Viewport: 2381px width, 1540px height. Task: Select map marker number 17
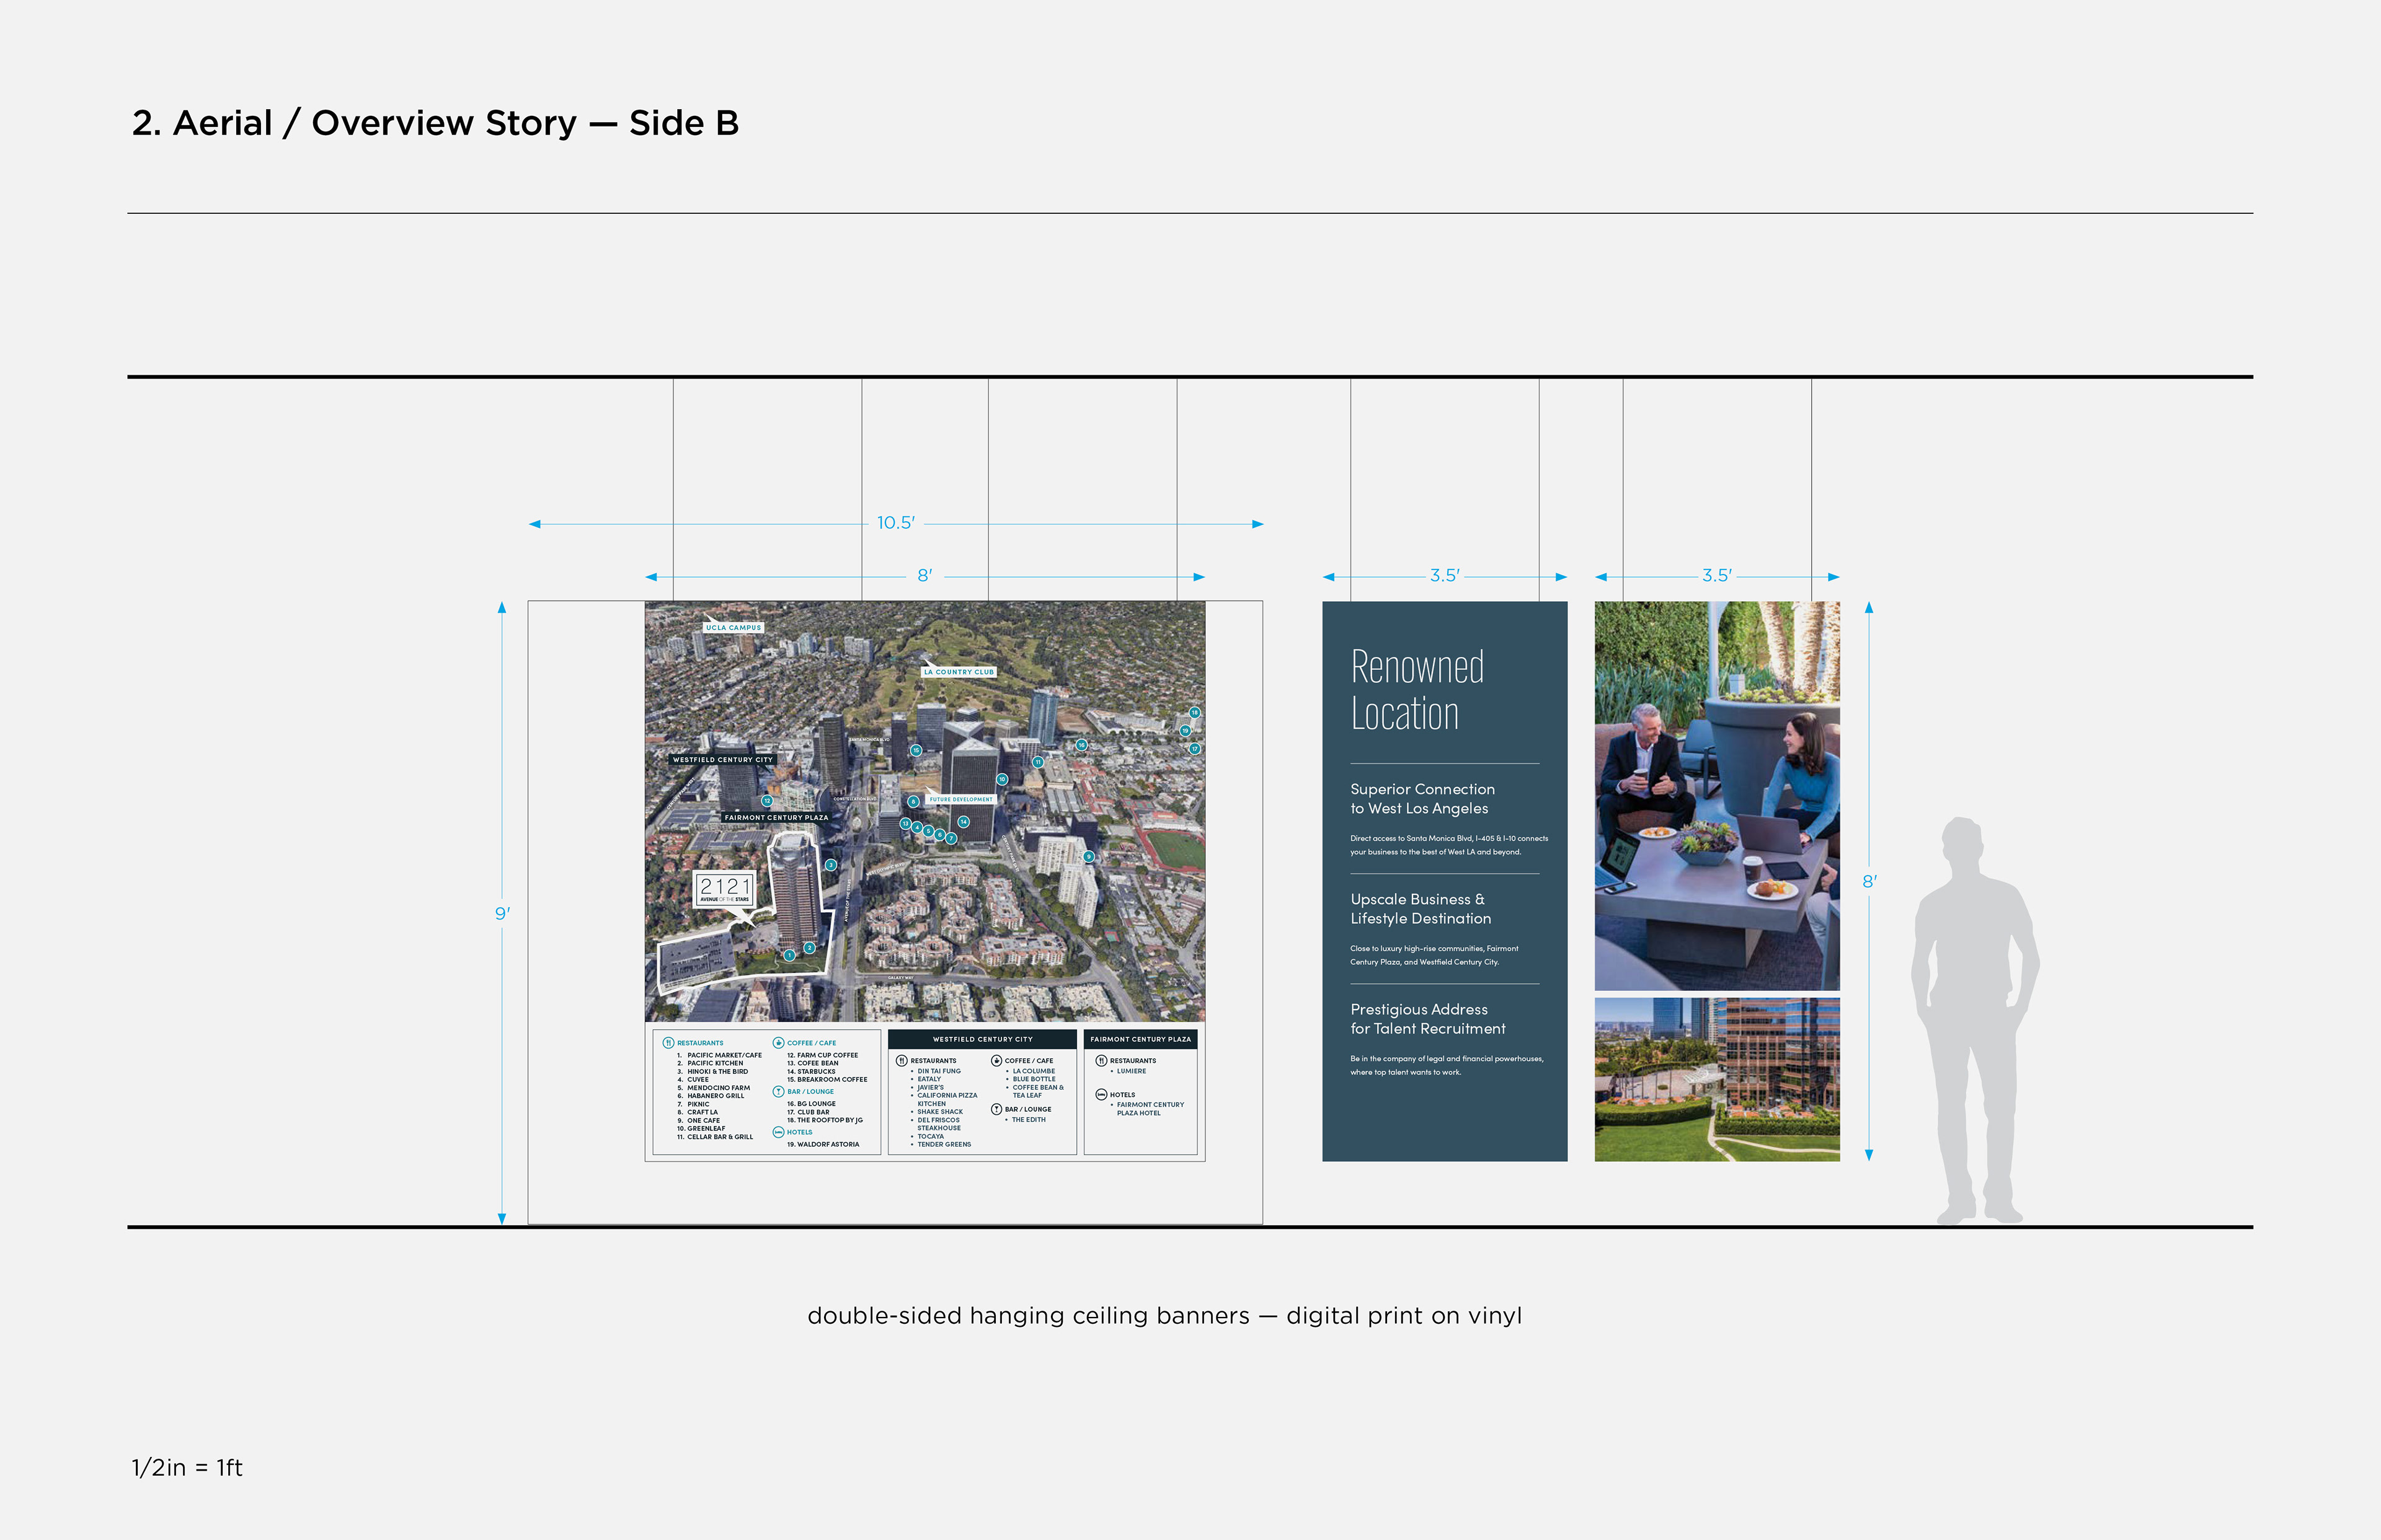coord(1194,749)
